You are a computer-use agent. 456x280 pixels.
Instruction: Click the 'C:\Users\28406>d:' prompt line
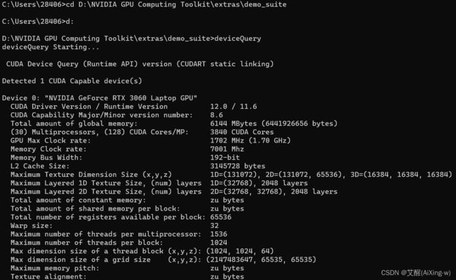click(38, 22)
